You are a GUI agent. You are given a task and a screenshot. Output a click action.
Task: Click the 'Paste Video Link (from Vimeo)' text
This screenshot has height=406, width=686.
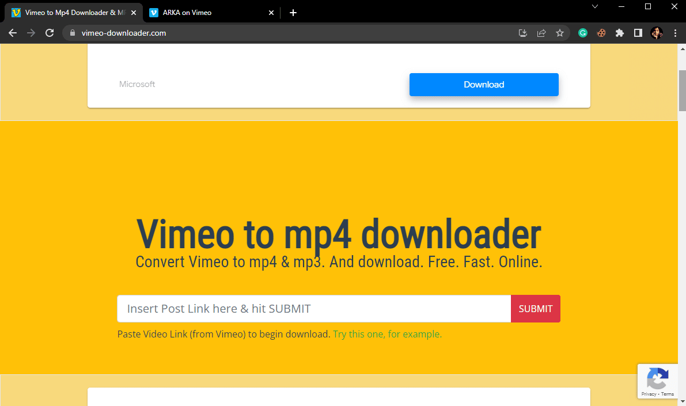pyautogui.click(x=223, y=334)
